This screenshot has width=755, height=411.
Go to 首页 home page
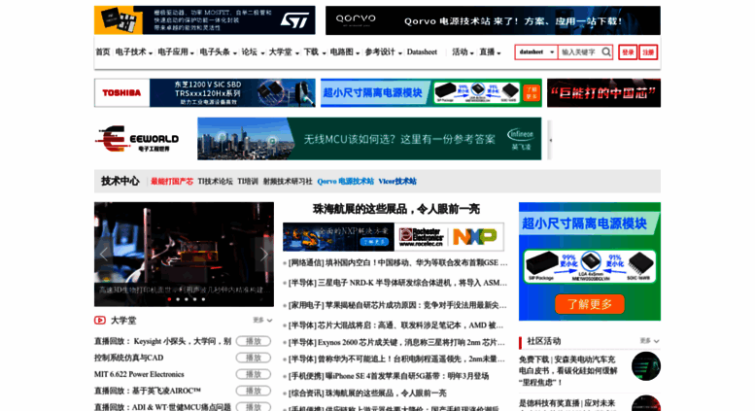click(103, 51)
